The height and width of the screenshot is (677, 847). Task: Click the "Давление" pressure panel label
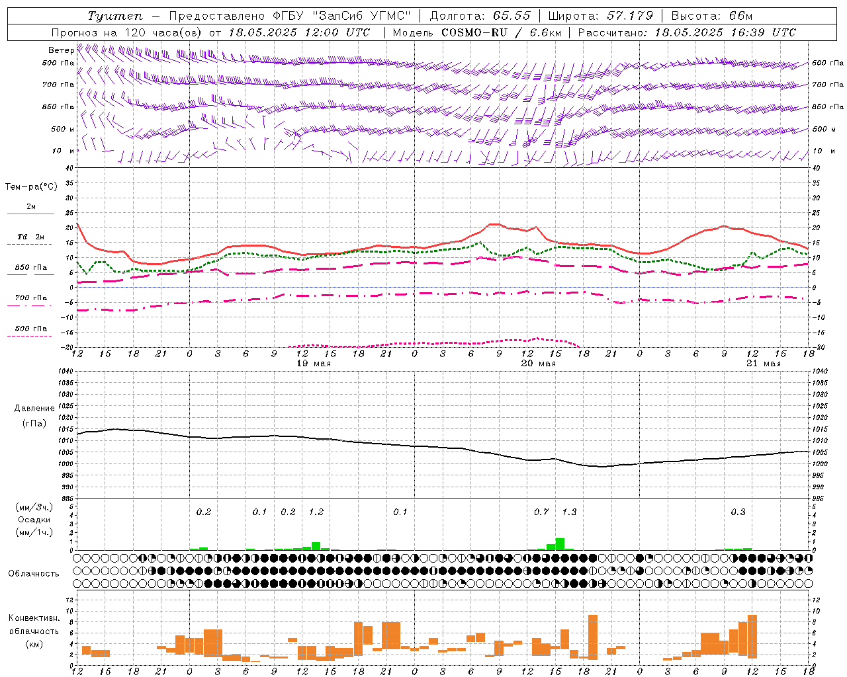(34, 409)
